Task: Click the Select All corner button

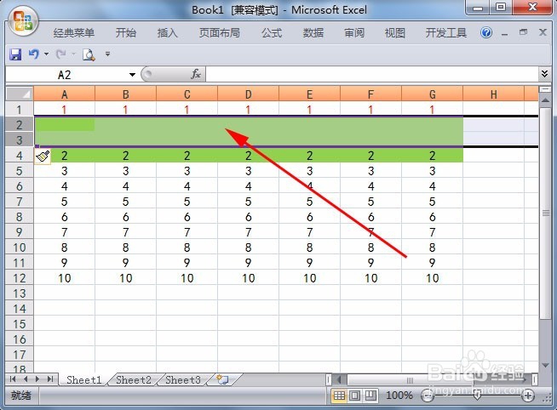Action: coord(20,94)
